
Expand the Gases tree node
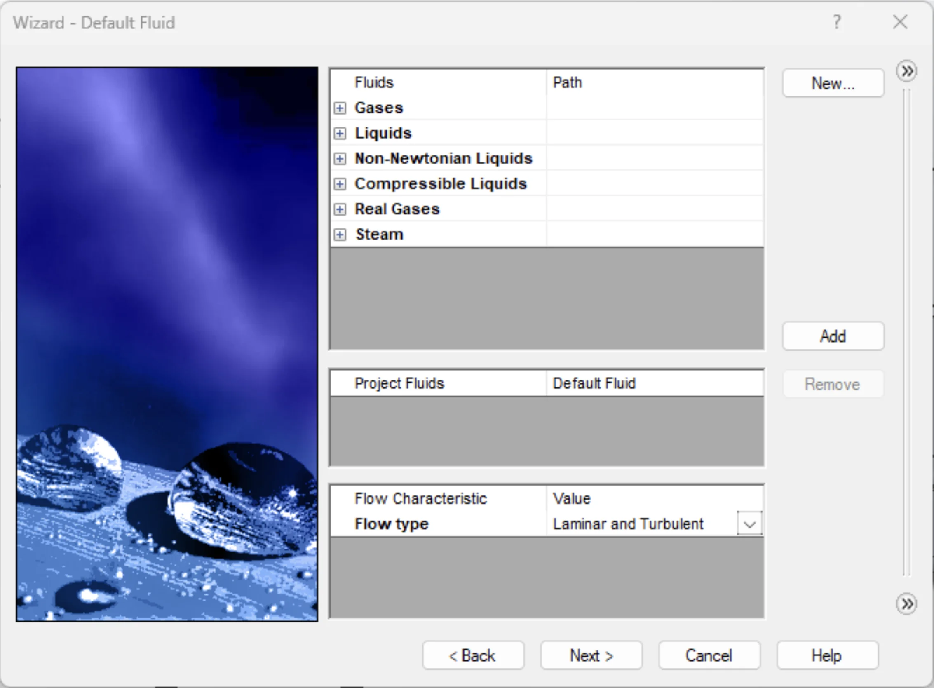click(x=340, y=108)
